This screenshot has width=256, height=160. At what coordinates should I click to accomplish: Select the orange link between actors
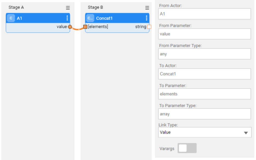[78, 29]
